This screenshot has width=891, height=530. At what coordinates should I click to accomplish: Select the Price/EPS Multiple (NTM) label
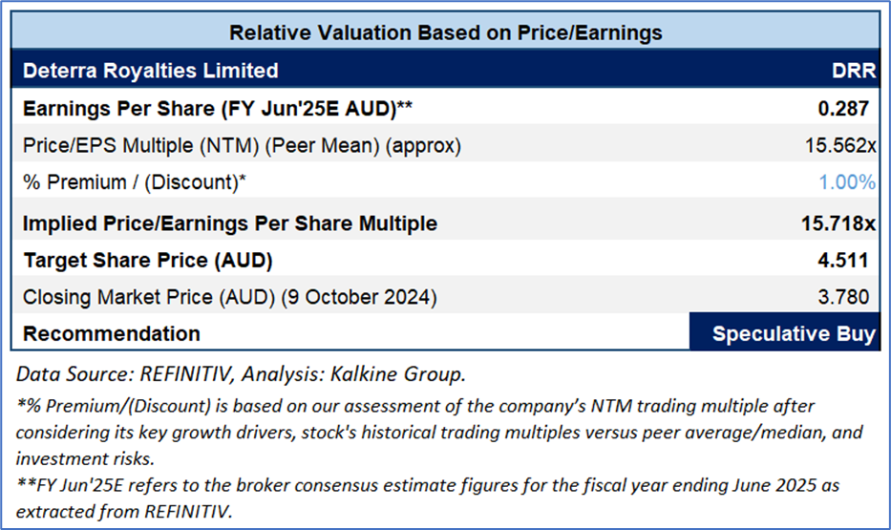pos(242,146)
